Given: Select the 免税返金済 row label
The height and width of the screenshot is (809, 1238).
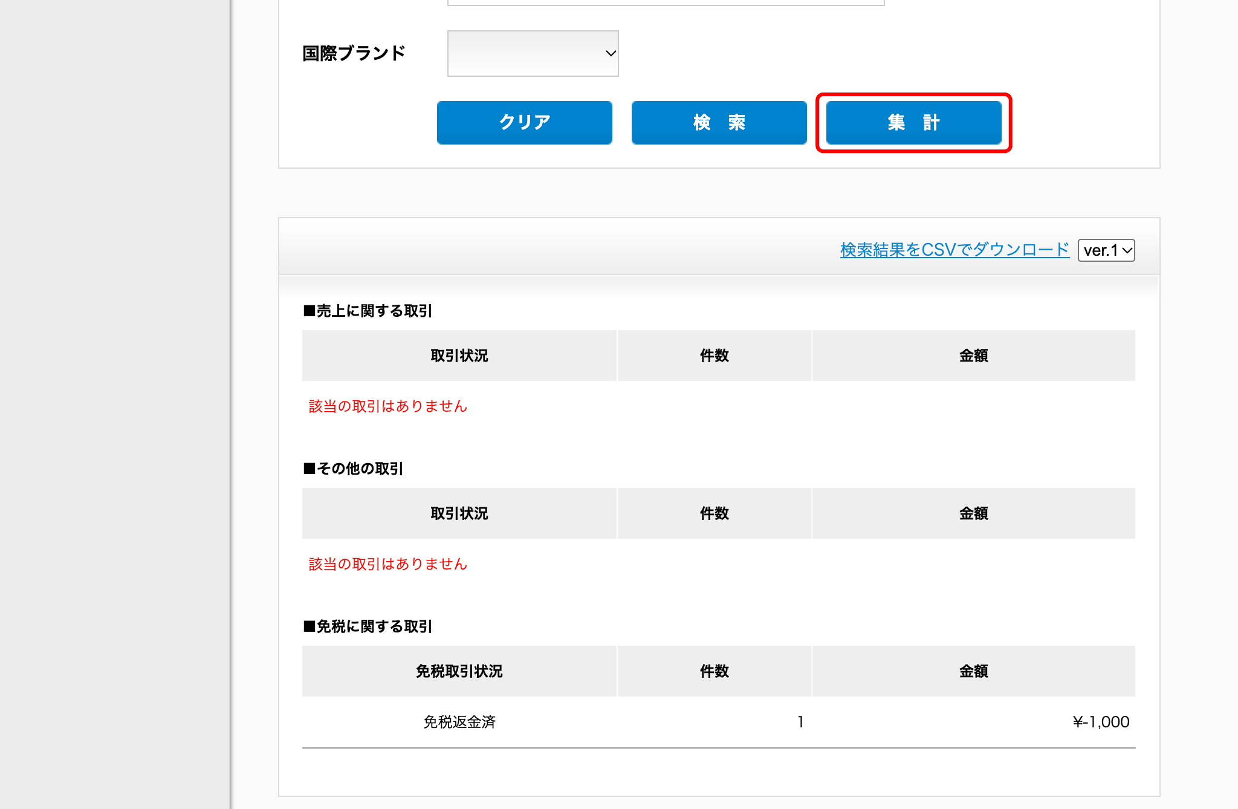Looking at the screenshot, I should (459, 722).
